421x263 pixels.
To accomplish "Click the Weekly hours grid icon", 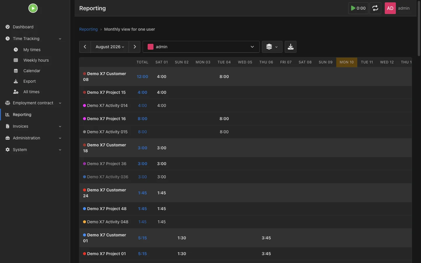I will (16, 60).
